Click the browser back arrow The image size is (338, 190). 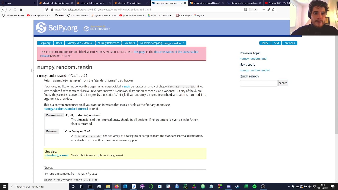pos(3,9)
